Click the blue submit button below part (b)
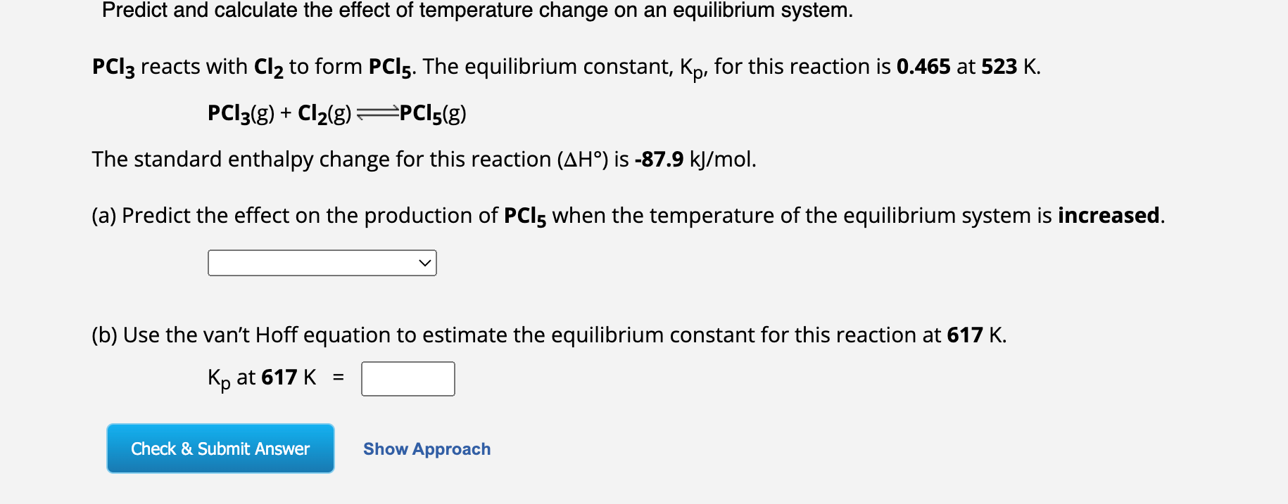 coord(220,448)
